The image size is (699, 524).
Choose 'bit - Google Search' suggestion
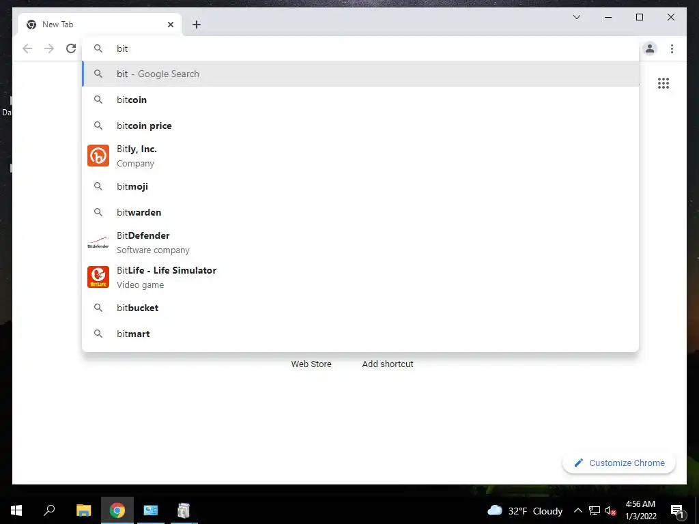click(360, 74)
